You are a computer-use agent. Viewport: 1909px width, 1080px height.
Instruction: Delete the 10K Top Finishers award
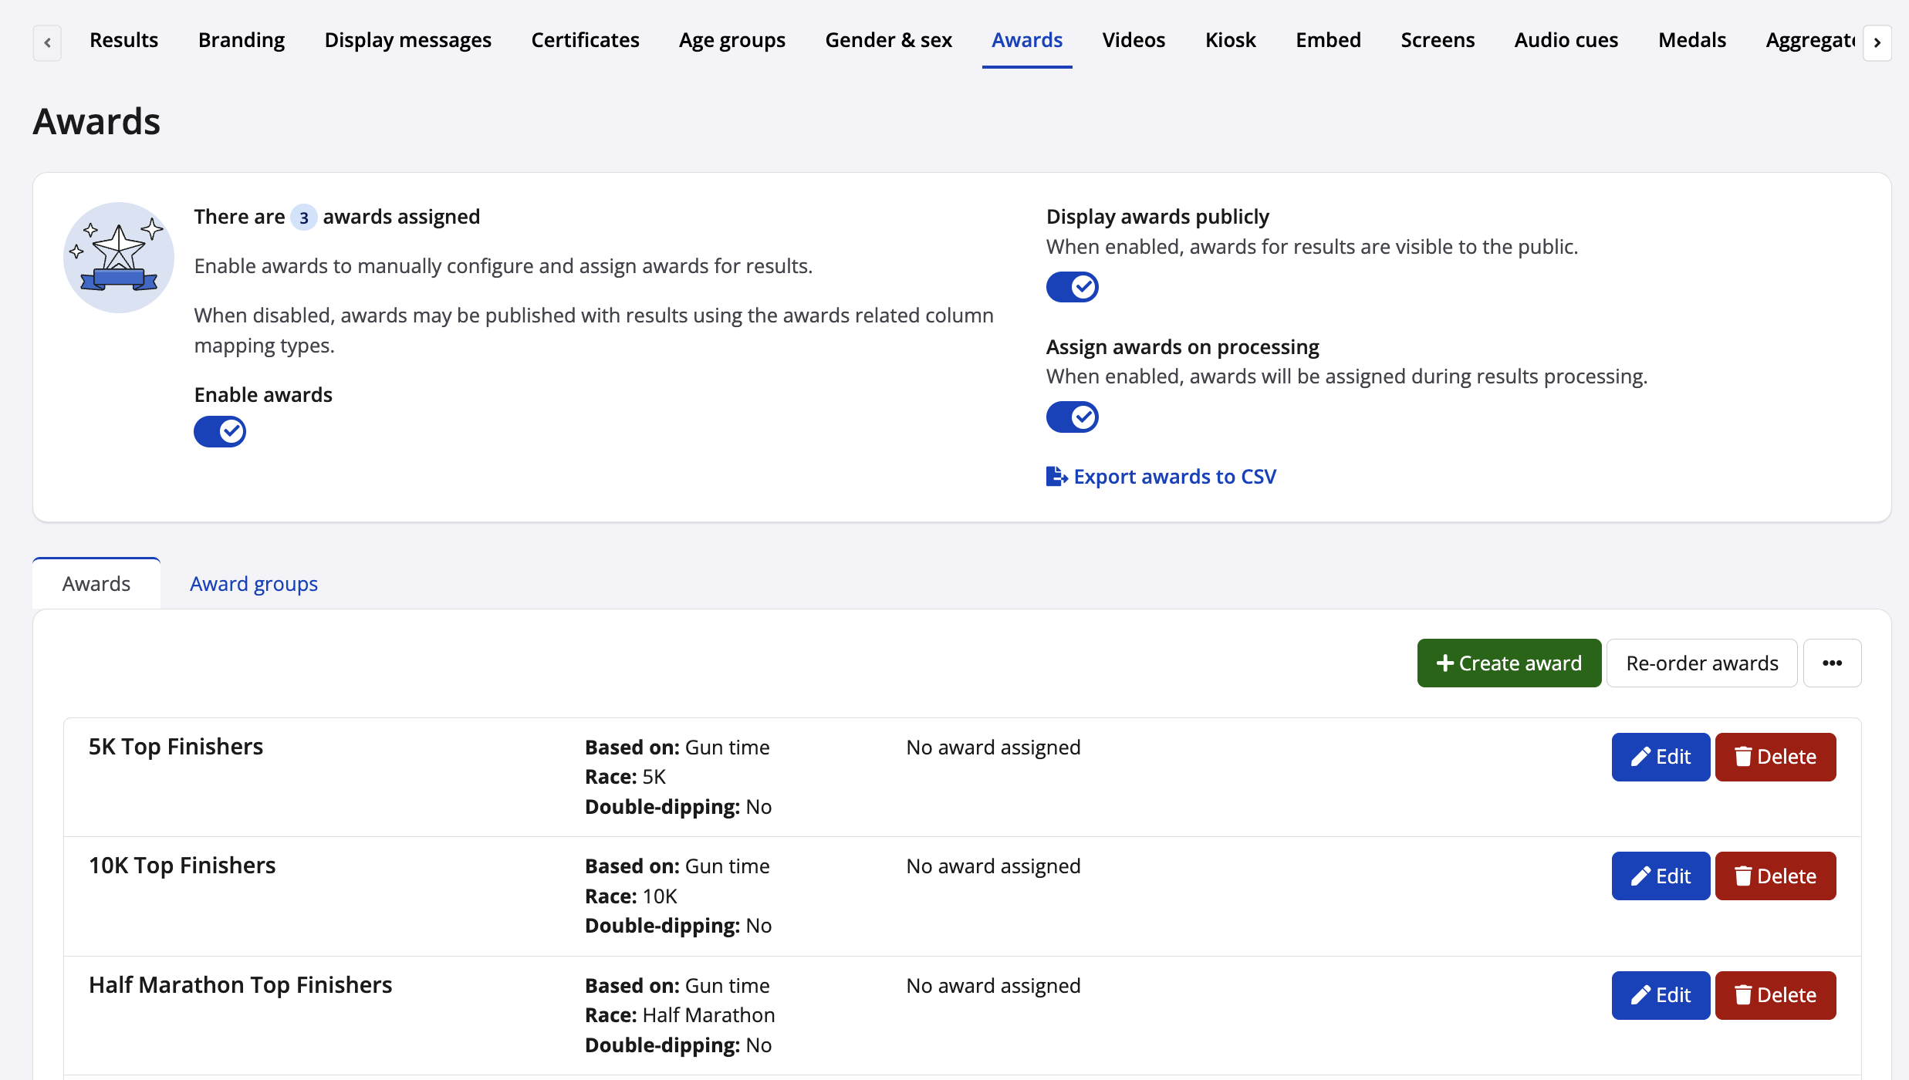tap(1775, 876)
